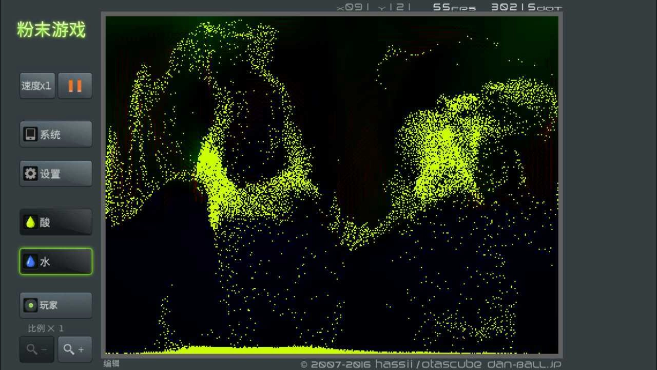Pause the simulation with the orange pause button
This screenshot has width=657, height=370.
[75, 86]
